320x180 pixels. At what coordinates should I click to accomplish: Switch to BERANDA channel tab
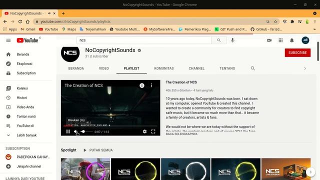click(76, 68)
